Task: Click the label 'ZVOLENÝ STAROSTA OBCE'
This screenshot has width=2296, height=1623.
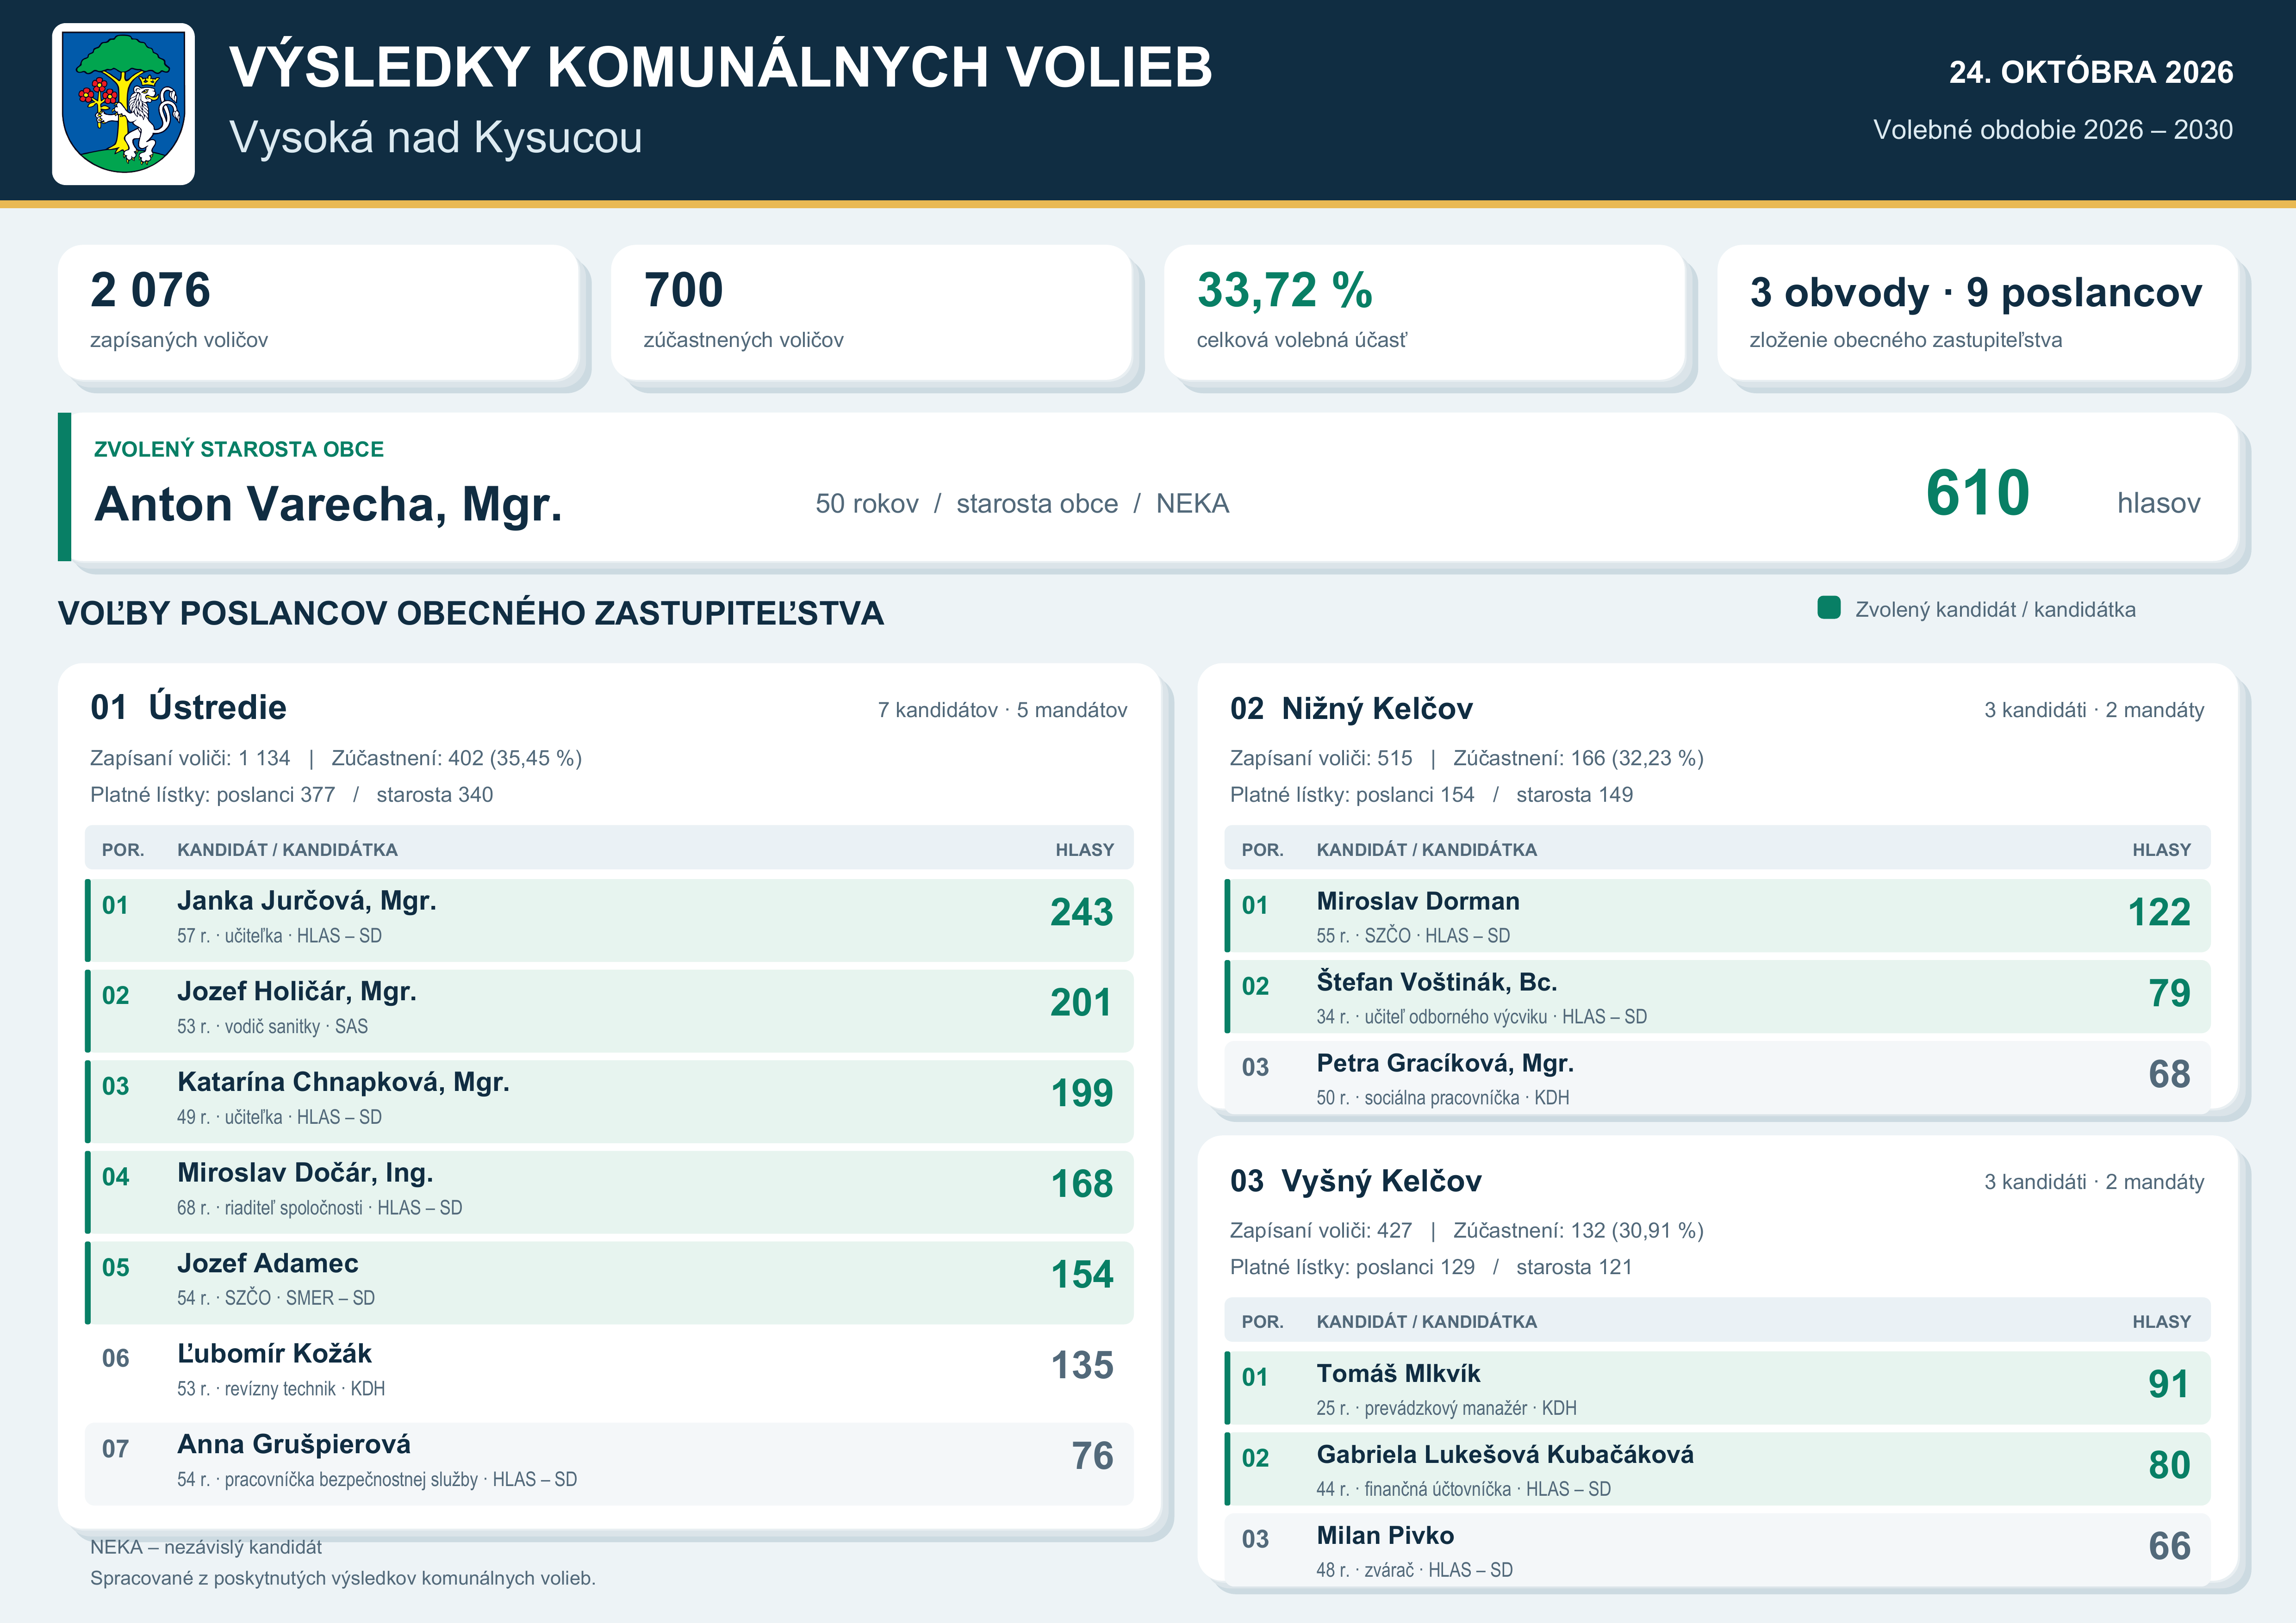Action: pyautogui.click(x=239, y=450)
